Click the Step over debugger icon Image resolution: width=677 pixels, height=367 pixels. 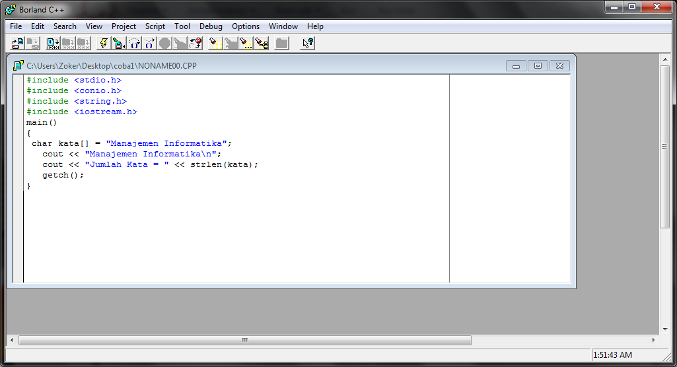click(x=134, y=43)
